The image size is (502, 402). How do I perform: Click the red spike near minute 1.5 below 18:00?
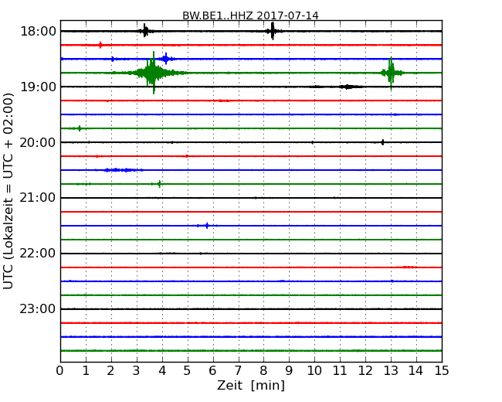[x=100, y=45]
